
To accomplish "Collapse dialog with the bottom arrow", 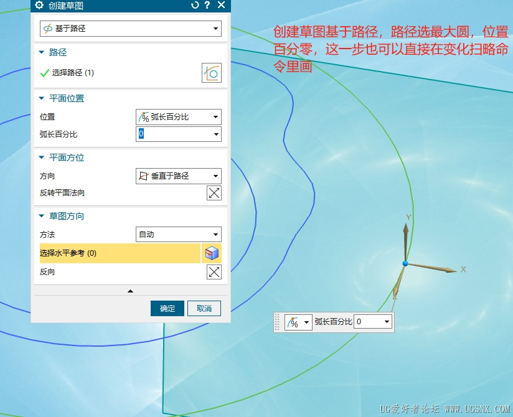I will 130,291.
